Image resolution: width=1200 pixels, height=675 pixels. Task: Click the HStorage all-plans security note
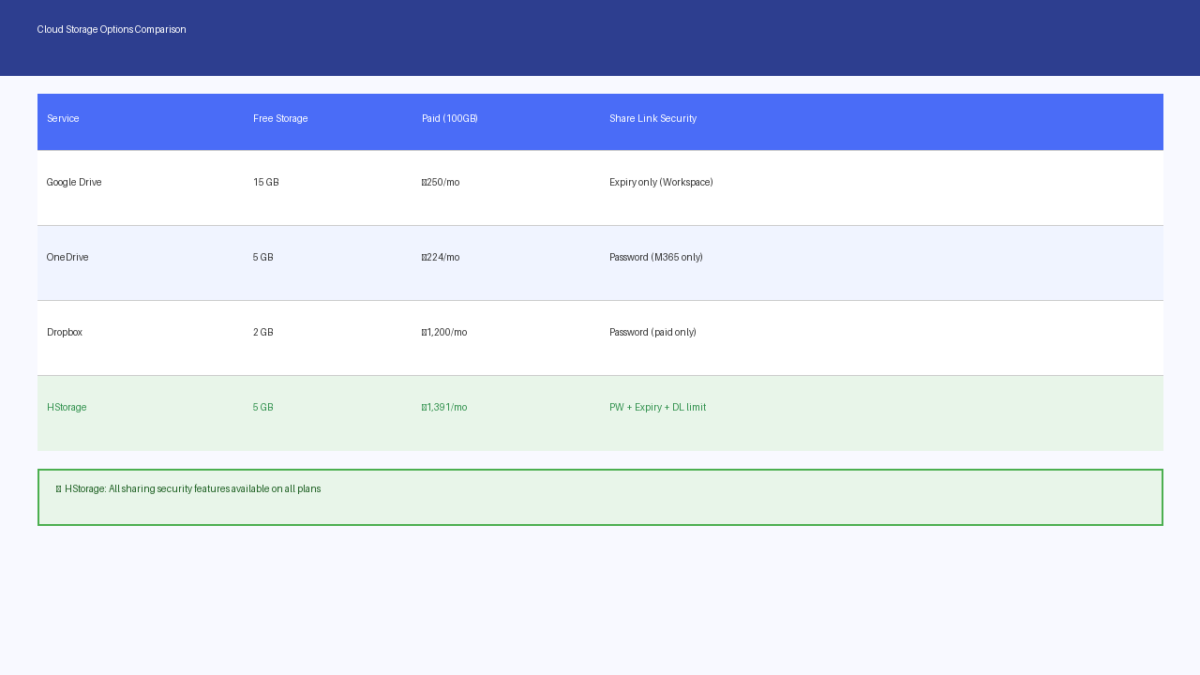point(192,489)
